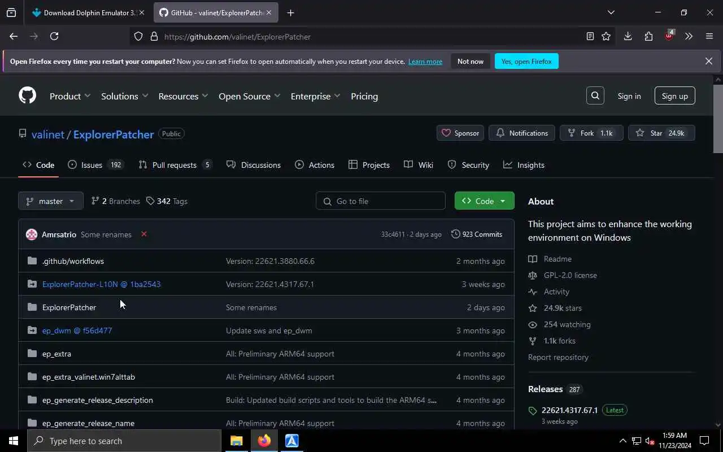Screen dimensions: 723x452
Task: Click the Windows Start button
Action: (x=14, y=441)
